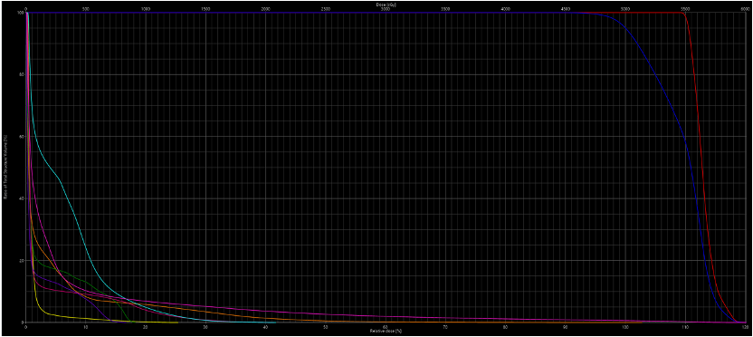This screenshot has width=753, height=337.
Task: Click the 4500 tick on dose axis
Action: coord(566,9)
